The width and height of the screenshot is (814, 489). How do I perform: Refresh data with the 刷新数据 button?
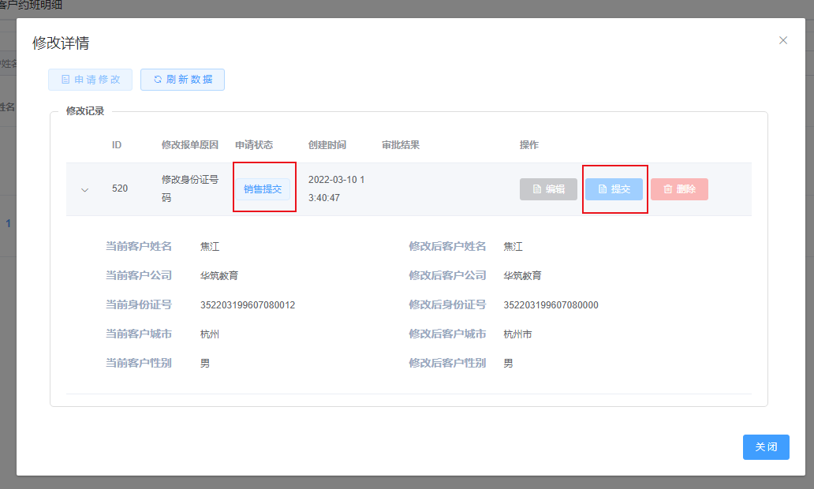[x=182, y=80]
